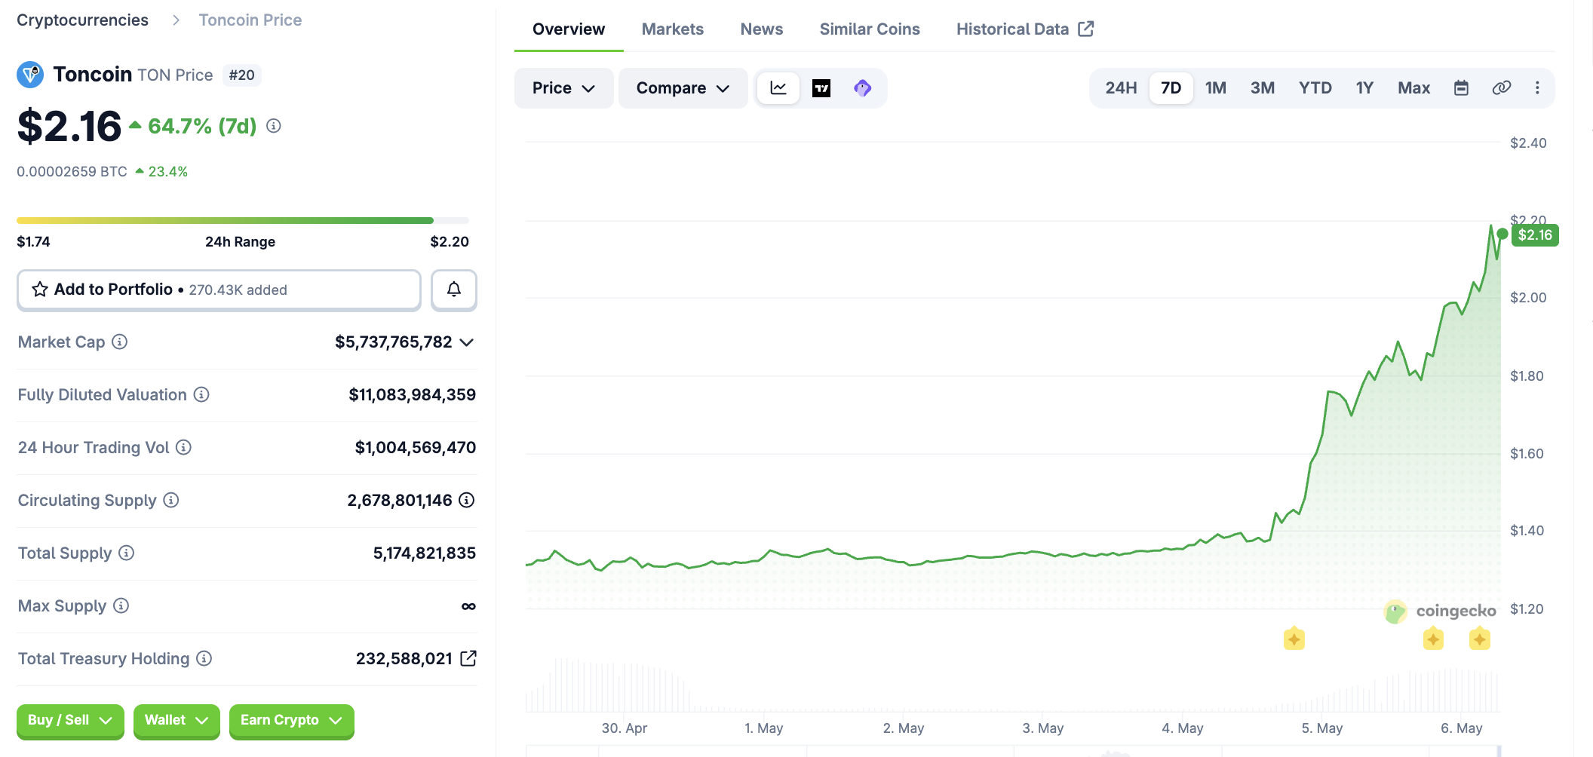Open the Historical Data tab
The width and height of the screenshot is (1593, 757).
click(1025, 29)
